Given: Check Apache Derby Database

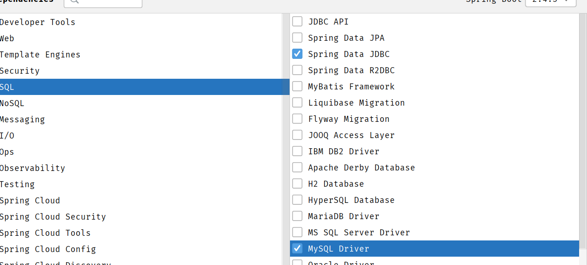Looking at the screenshot, I should 297,167.
